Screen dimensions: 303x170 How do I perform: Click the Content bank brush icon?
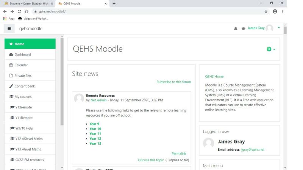coord(11,86)
